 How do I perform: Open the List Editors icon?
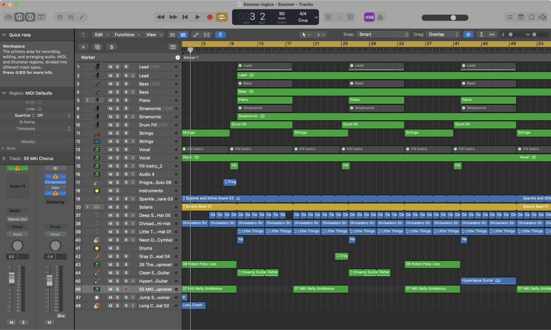[510, 17]
